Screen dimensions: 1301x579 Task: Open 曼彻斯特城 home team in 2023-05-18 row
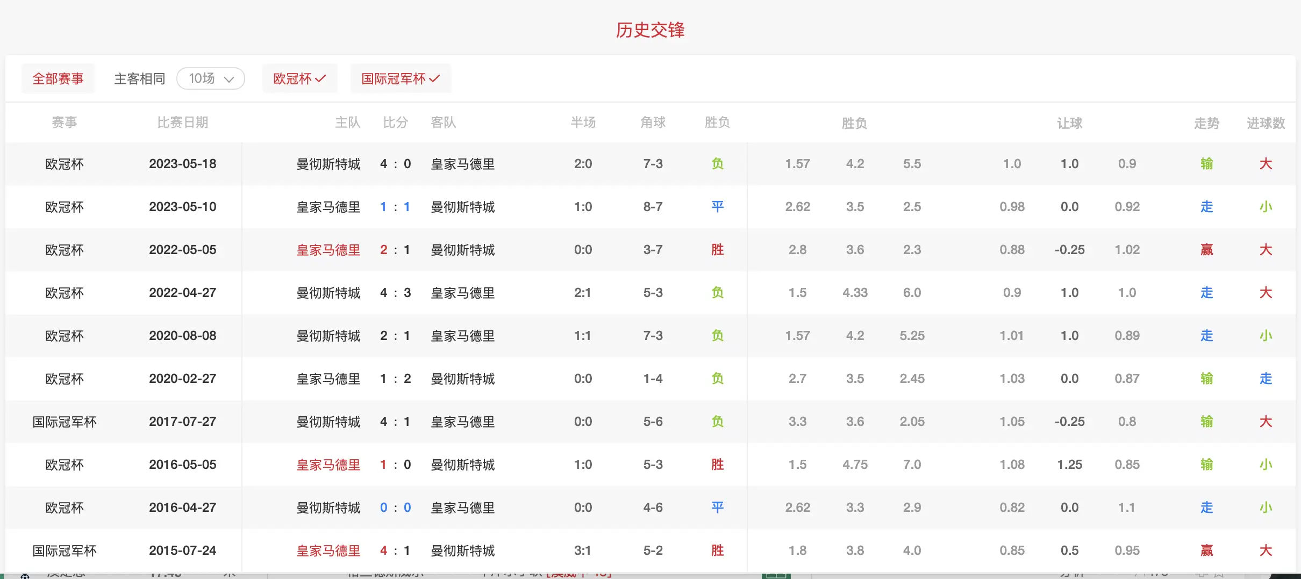pos(328,164)
